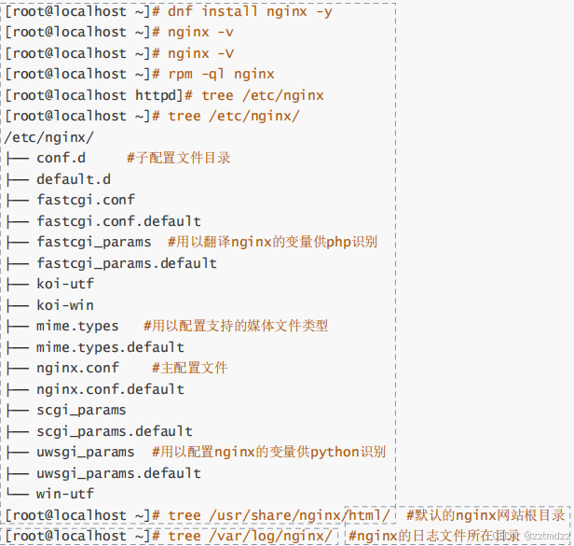Viewport: 574px width, 546px height.
Task: Click the comment '#主配置文件'
Action: click(x=190, y=368)
